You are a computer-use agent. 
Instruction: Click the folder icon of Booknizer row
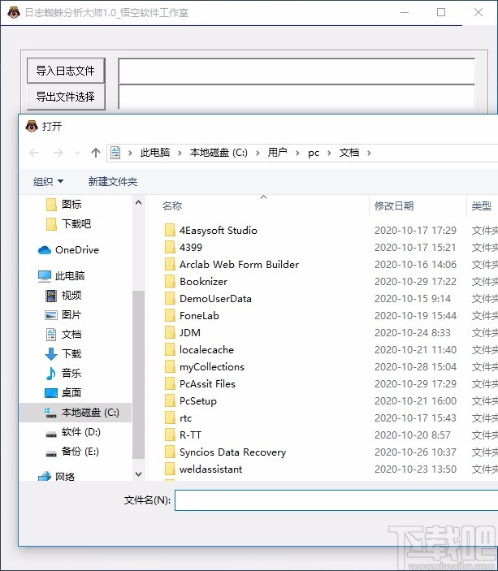tap(170, 282)
